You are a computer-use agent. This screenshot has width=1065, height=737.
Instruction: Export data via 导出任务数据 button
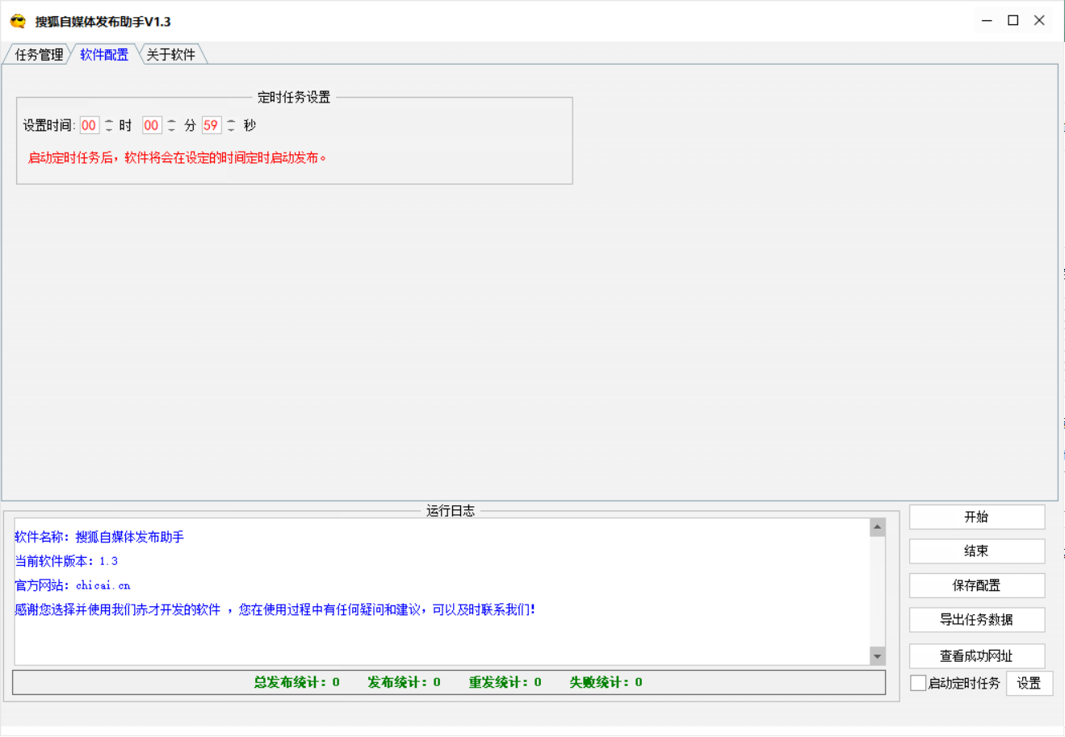tap(977, 620)
